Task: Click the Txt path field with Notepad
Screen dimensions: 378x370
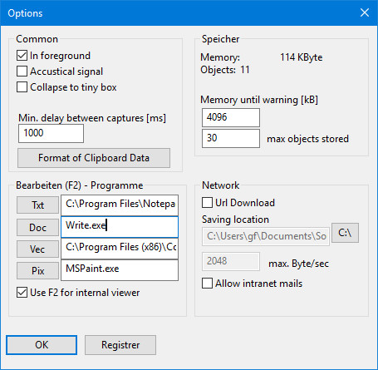Action: 120,205
